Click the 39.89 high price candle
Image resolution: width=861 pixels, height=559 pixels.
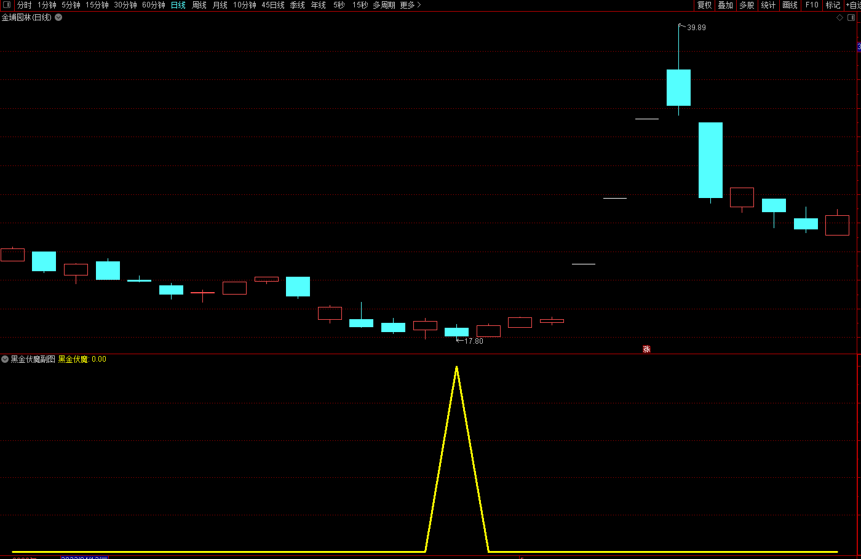[678, 87]
